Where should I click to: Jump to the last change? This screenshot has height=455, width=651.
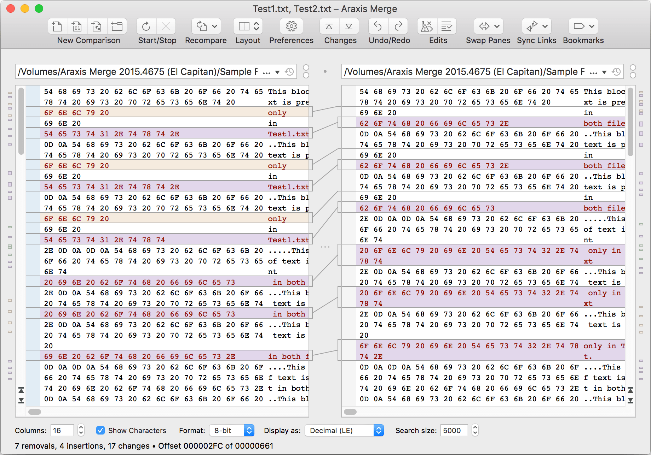[349, 26]
